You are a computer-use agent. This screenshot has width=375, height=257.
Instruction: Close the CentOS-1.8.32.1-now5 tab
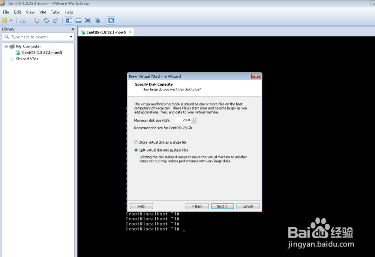tap(130, 32)
